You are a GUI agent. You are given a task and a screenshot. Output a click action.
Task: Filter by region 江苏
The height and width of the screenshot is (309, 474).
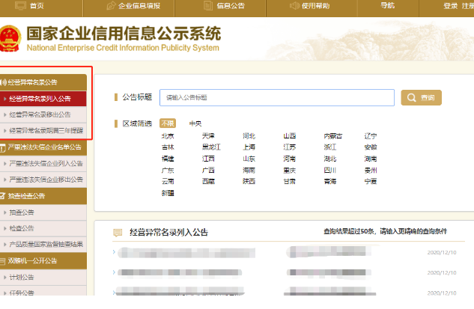tap(290, 147)
